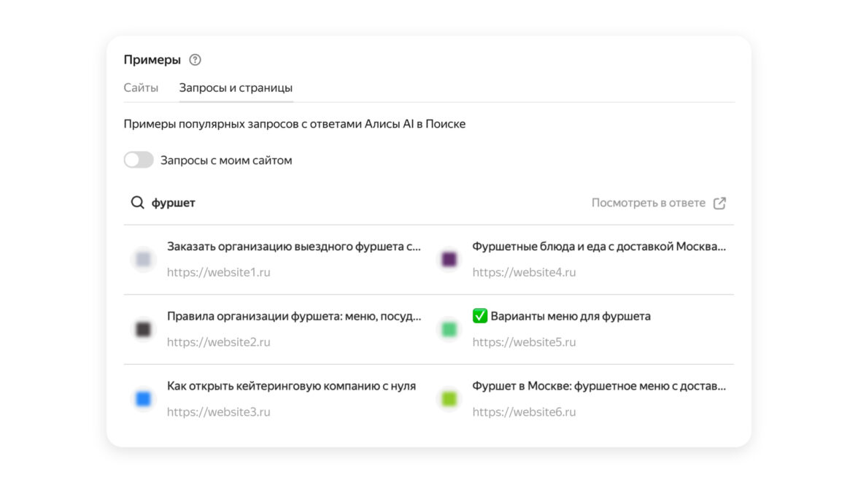858x483 pixels.
Task: Click the lime favicon of website6.ru
Action: [x=449, y=398]
